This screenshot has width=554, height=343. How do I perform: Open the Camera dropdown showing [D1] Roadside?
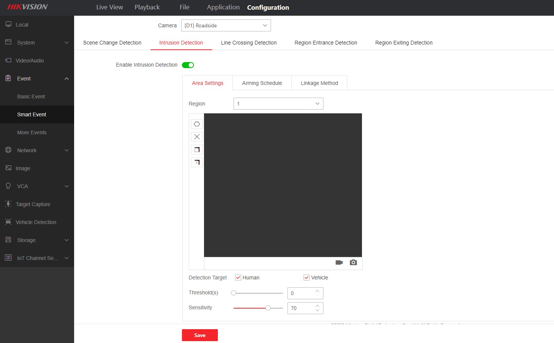point(226,25)
